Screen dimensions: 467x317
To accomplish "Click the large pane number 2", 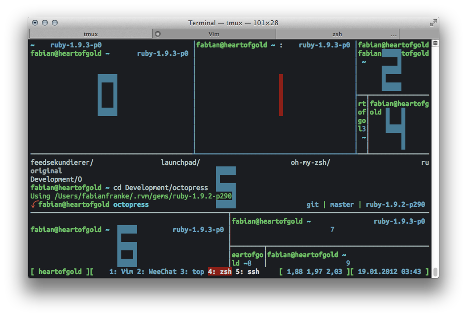I will coord(392,70).
